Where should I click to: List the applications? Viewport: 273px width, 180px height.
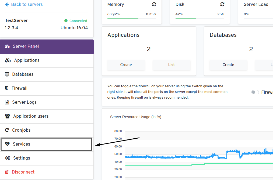tap(171, 65)
